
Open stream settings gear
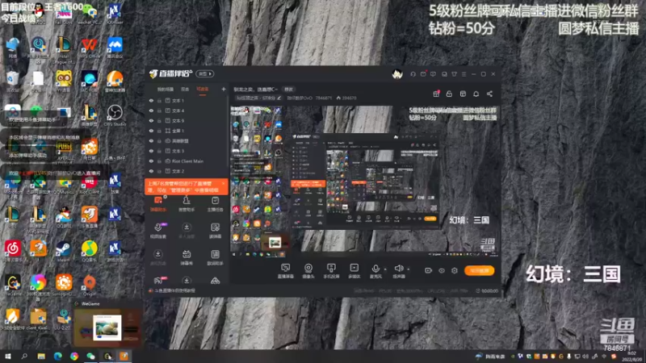(x=454, y=270)
